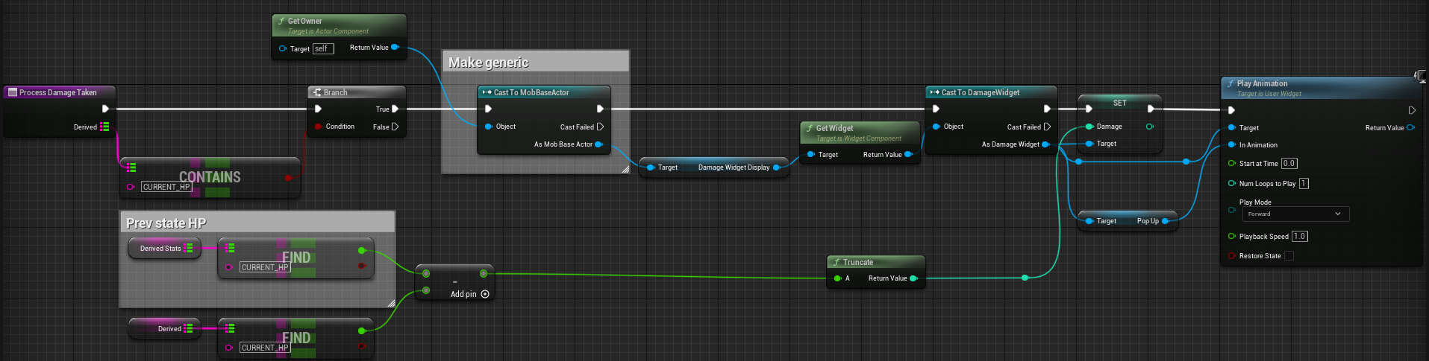
Task: Click the Process Damage Taken exec output pin
Action: [105, 109]
